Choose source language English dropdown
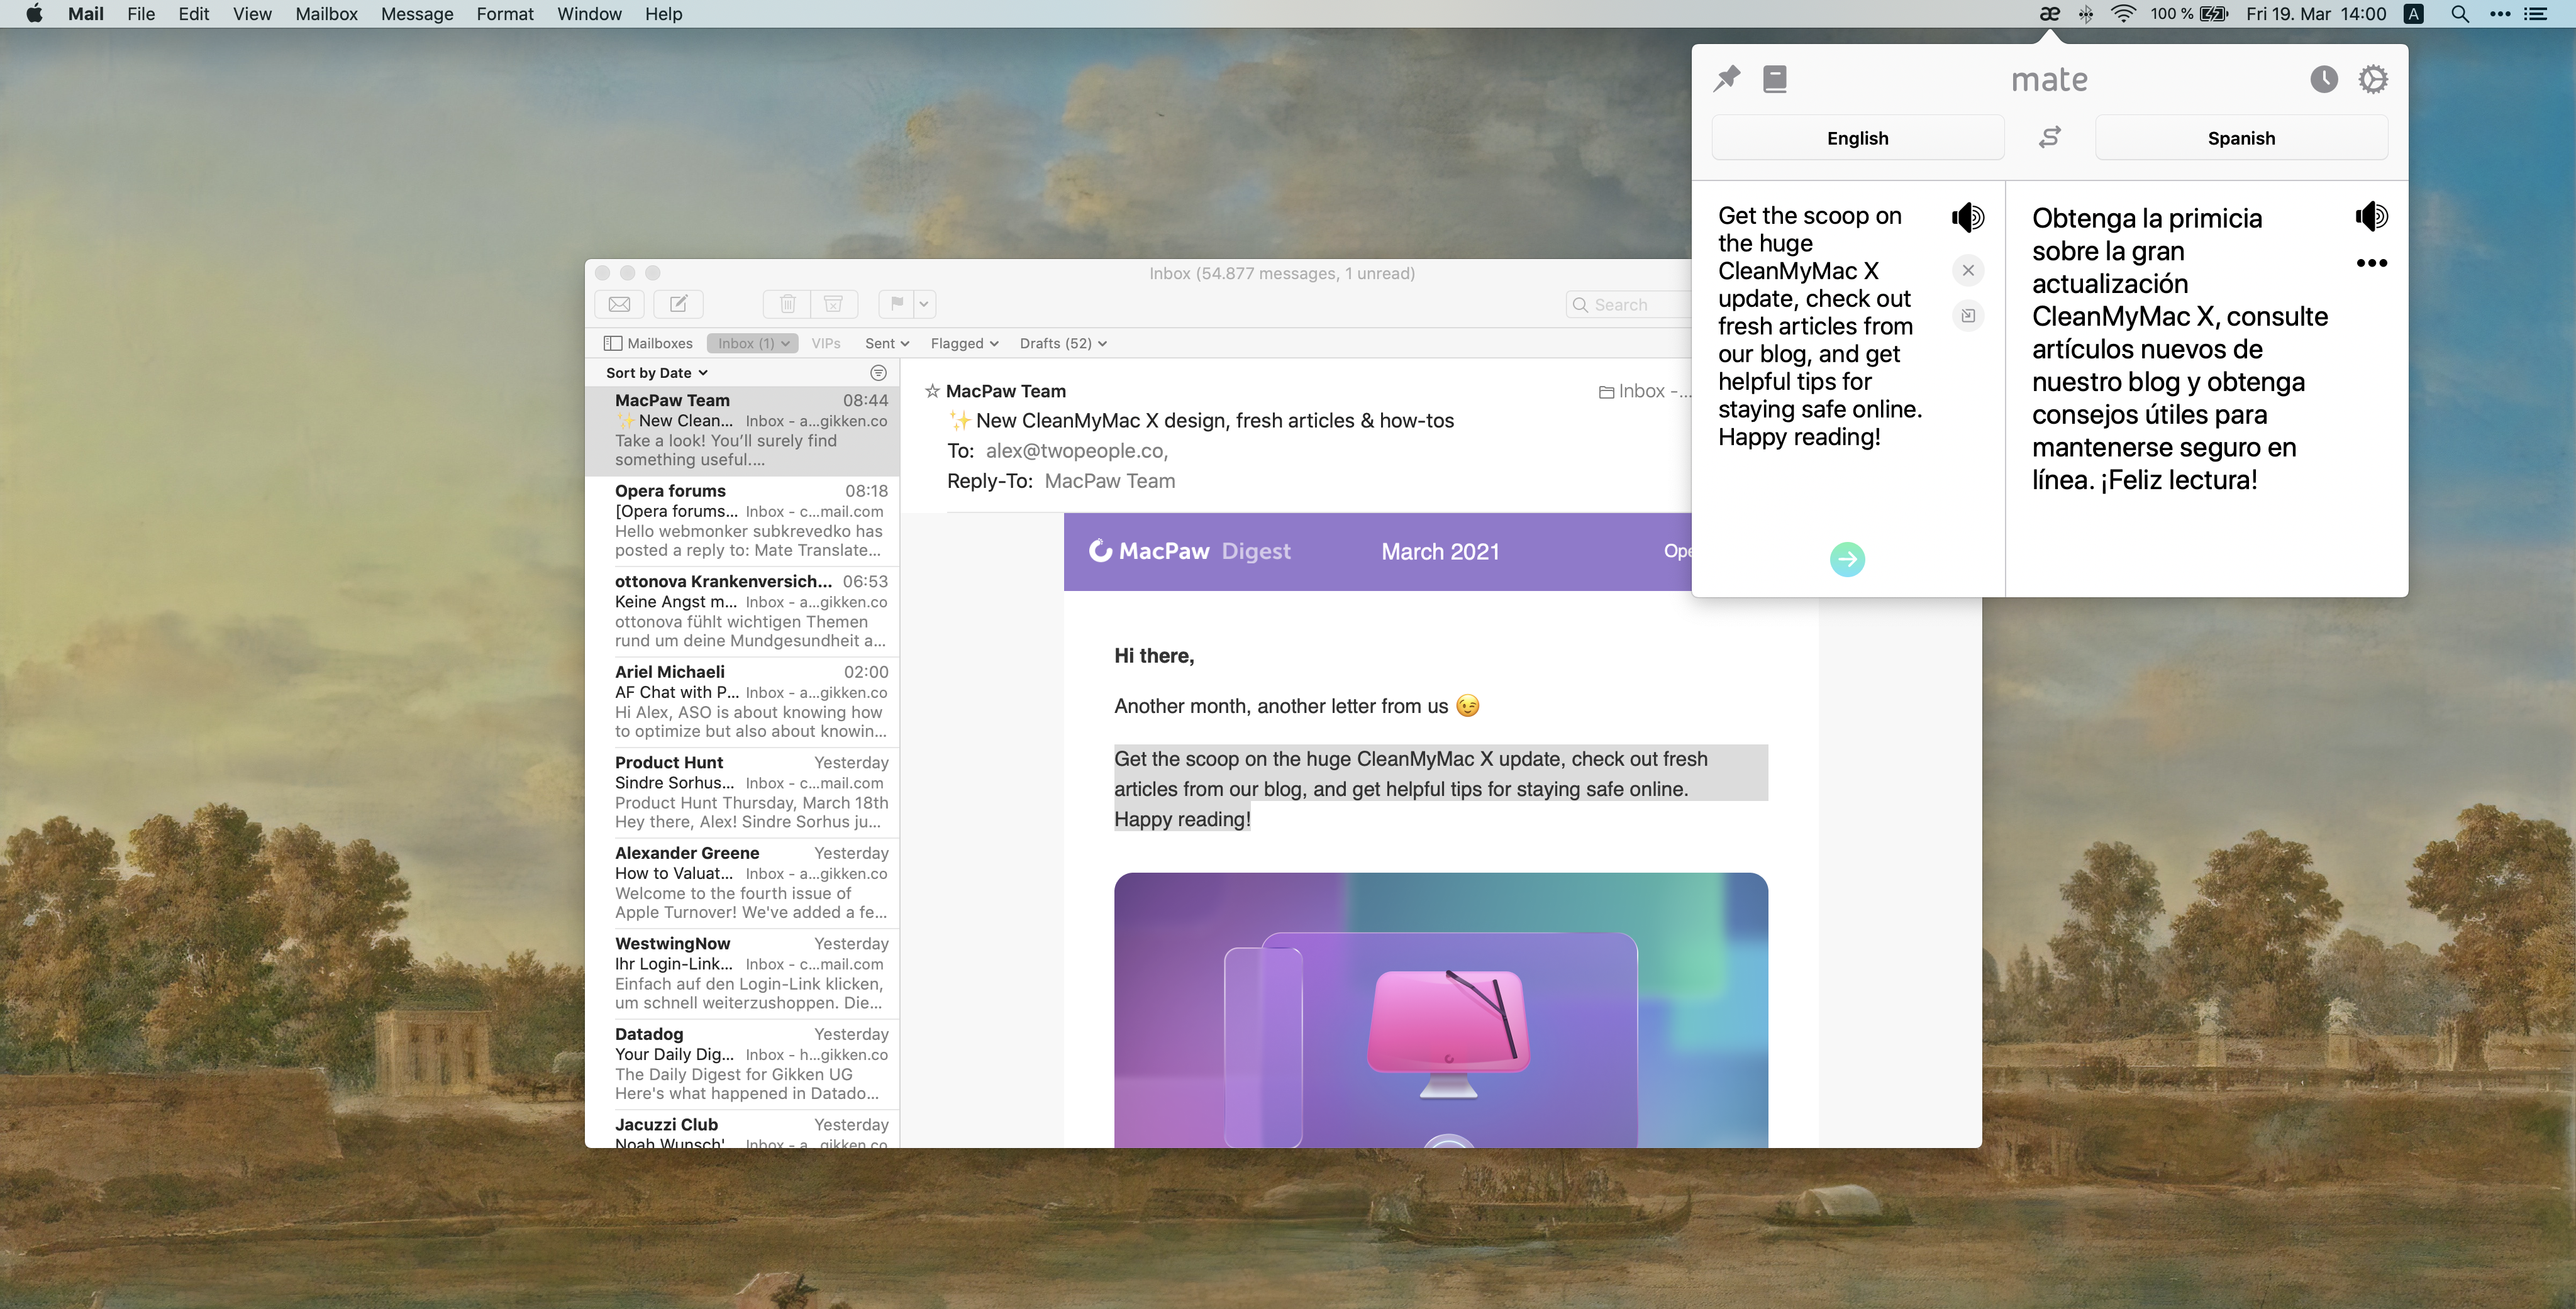 click(x=1857, y=138)
